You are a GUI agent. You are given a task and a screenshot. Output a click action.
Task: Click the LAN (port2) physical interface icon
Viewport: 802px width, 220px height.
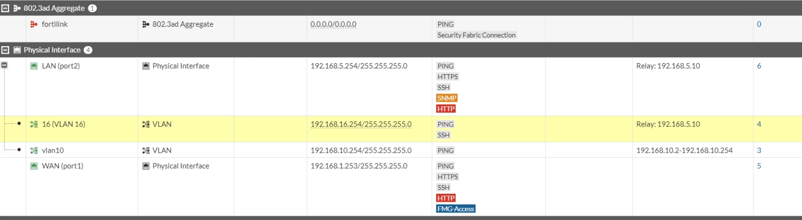coord(34,66)
